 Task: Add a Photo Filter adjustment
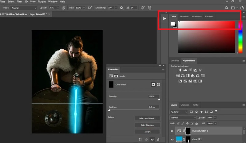click(193, 76)
